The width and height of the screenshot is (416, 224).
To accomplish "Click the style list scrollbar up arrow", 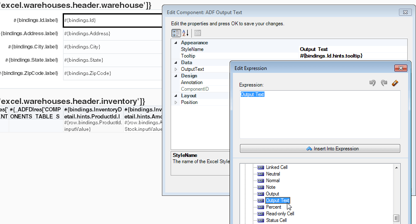I will pyautogui.click(x=396, y=168).
